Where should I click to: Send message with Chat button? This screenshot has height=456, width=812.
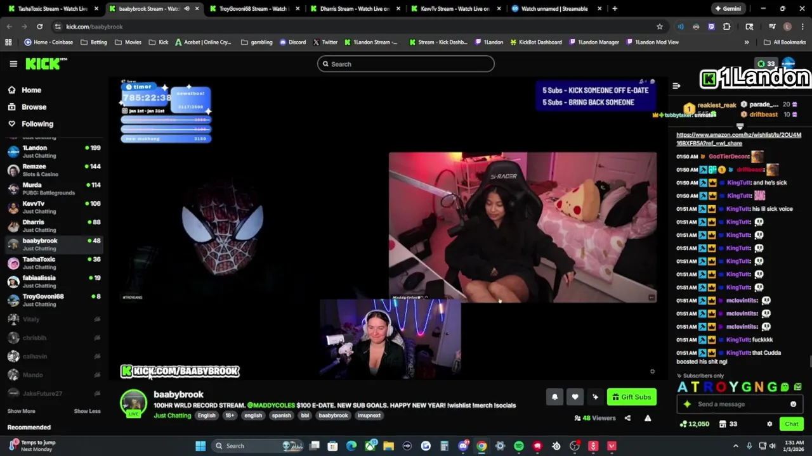792,424
